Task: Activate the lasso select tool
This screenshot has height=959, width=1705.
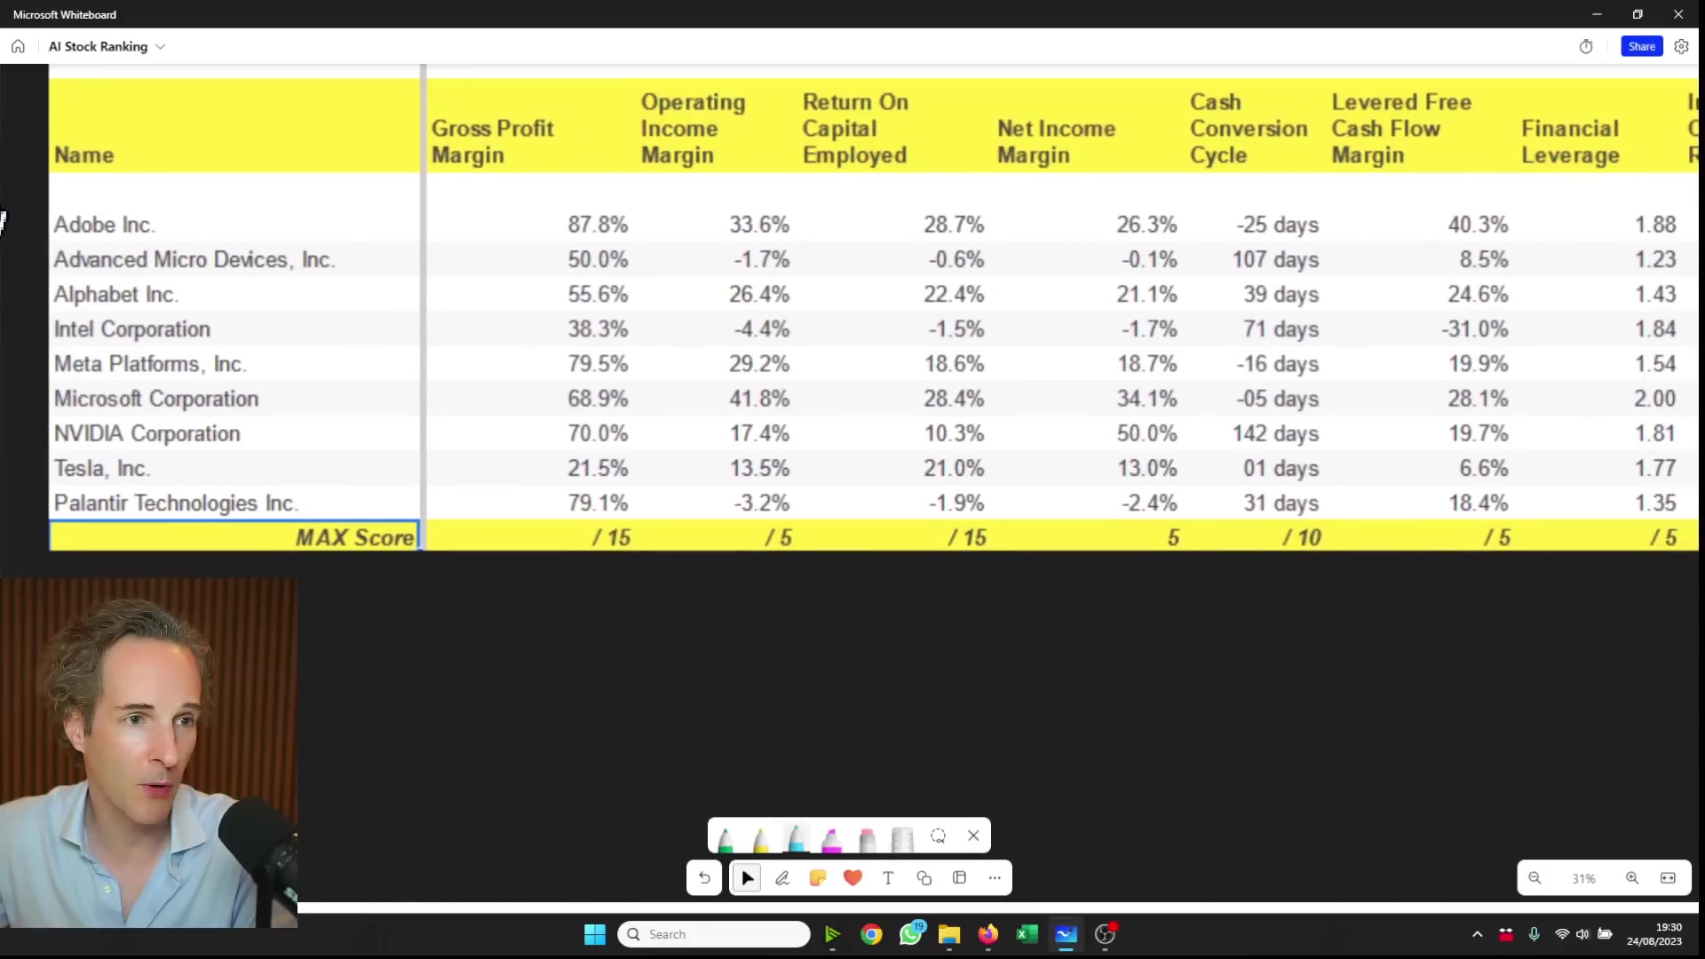Action: pos(938,836)
